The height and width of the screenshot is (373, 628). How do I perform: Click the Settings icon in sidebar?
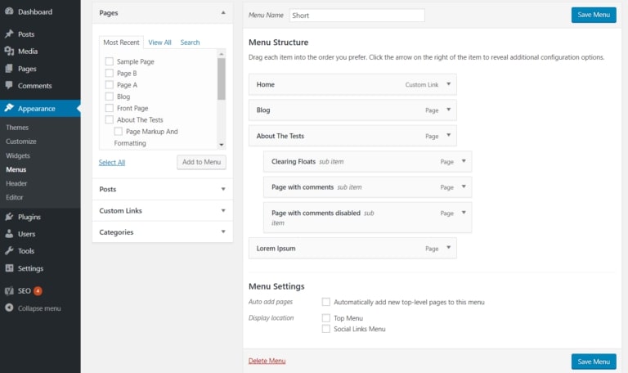pyautogui.click(x=9, y=268)
